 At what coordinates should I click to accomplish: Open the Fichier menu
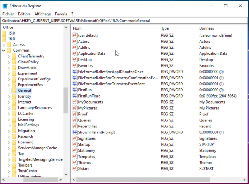click(x=8, y=14)
